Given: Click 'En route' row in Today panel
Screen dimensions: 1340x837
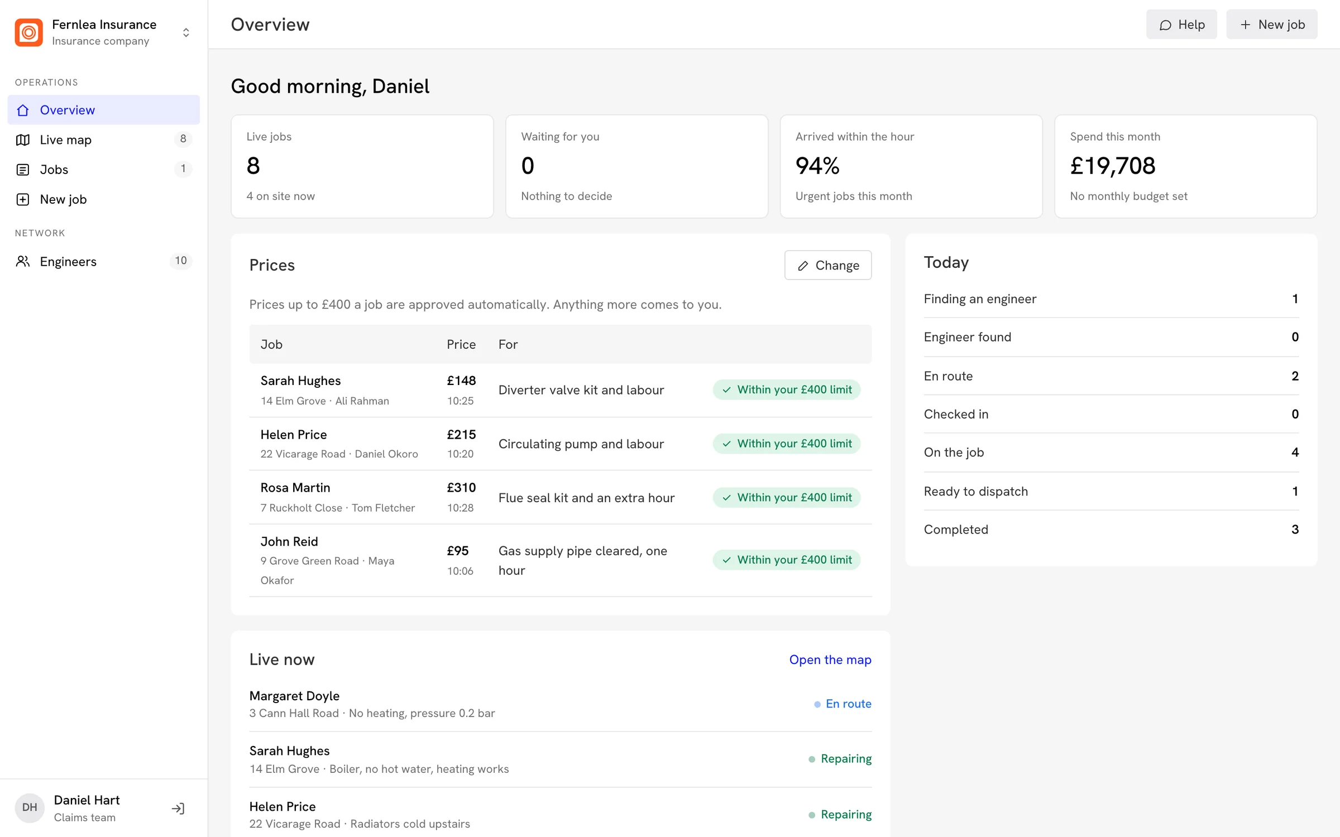Looking at the screenshot, I should 1111,376.
